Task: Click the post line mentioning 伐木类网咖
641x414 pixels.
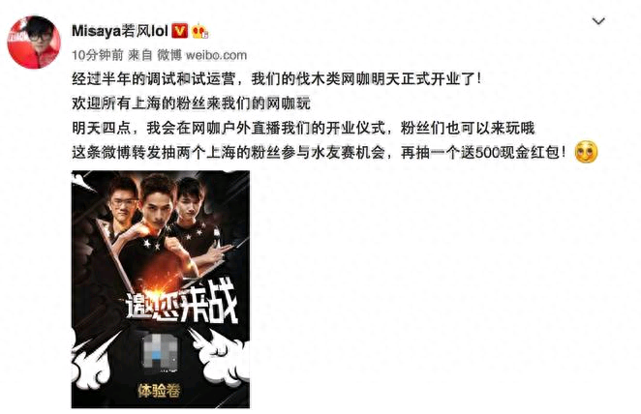Action: 277,78
